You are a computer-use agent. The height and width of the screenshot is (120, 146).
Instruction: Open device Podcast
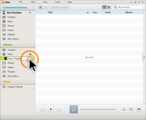[11, 35]
